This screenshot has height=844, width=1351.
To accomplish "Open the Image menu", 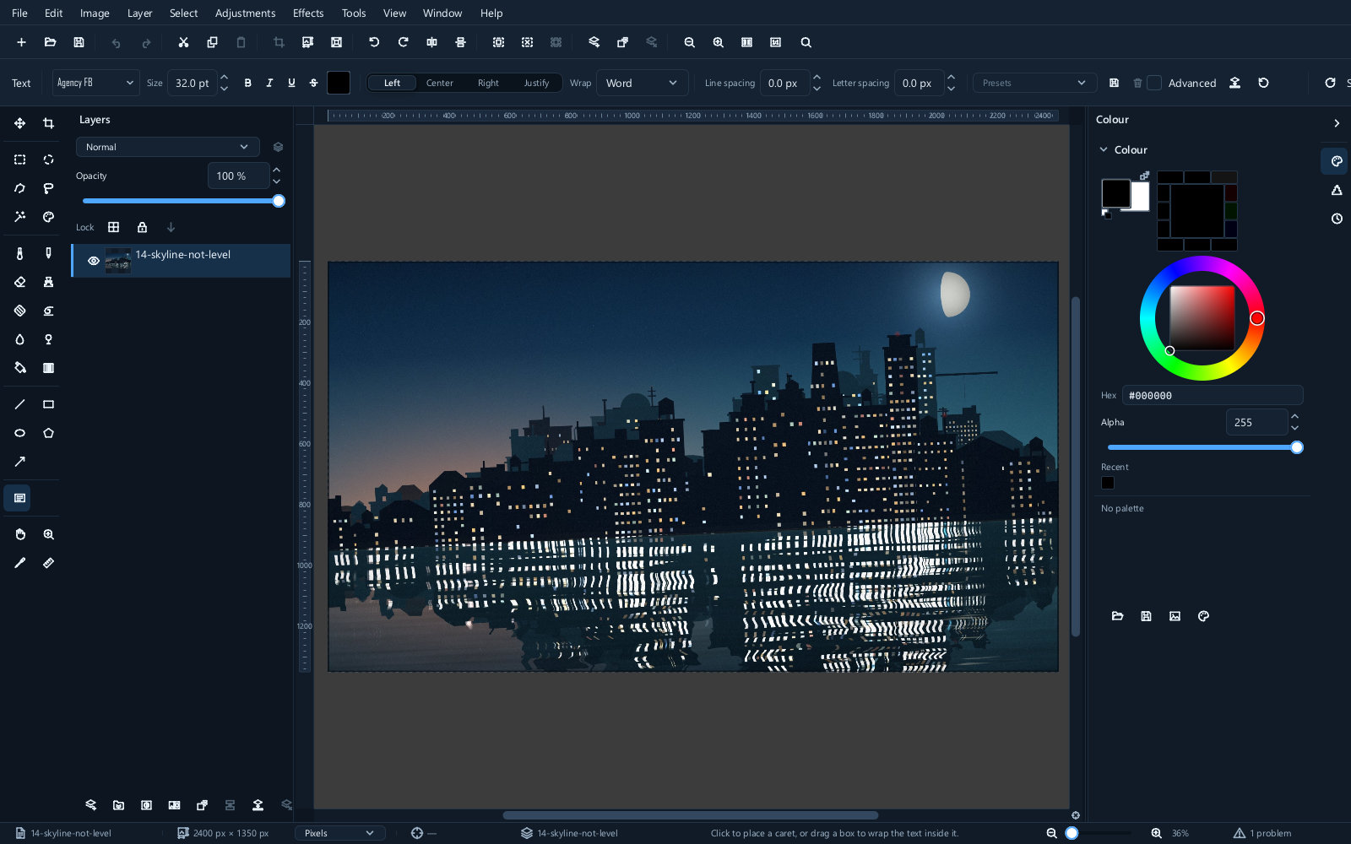I will [95, 13].
